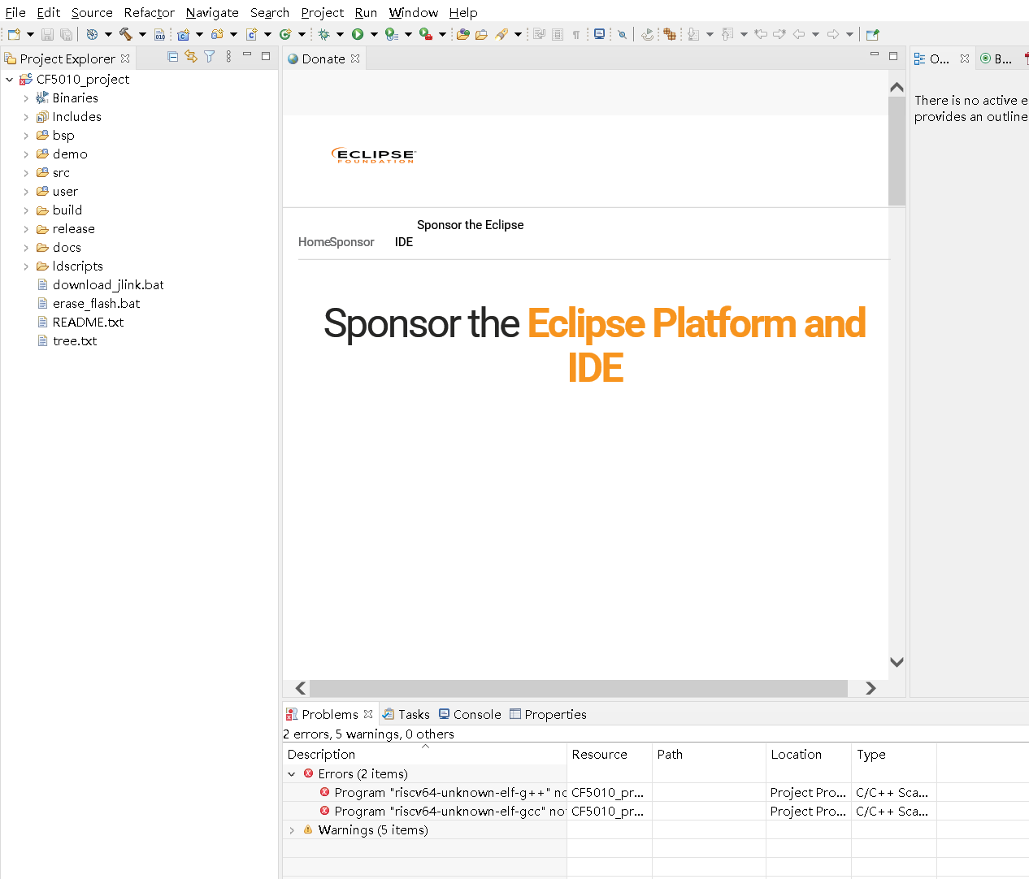The image size is (1029, 879).
Task: Expand the src folder node
Action: click(x=26, y=173)
